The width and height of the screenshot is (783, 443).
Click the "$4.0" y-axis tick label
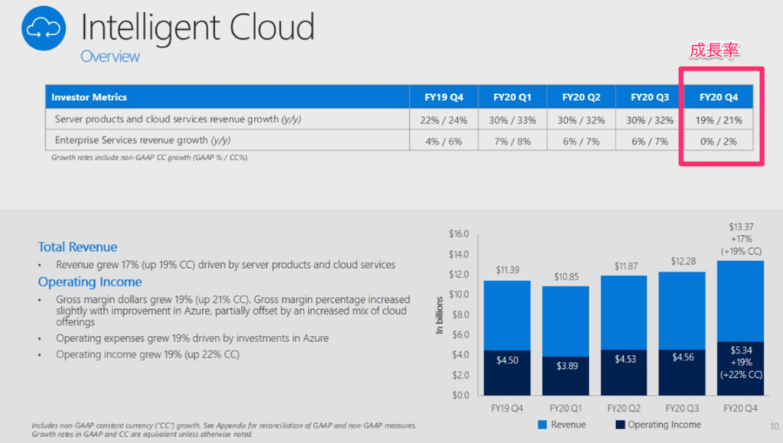tap(461, 354)
